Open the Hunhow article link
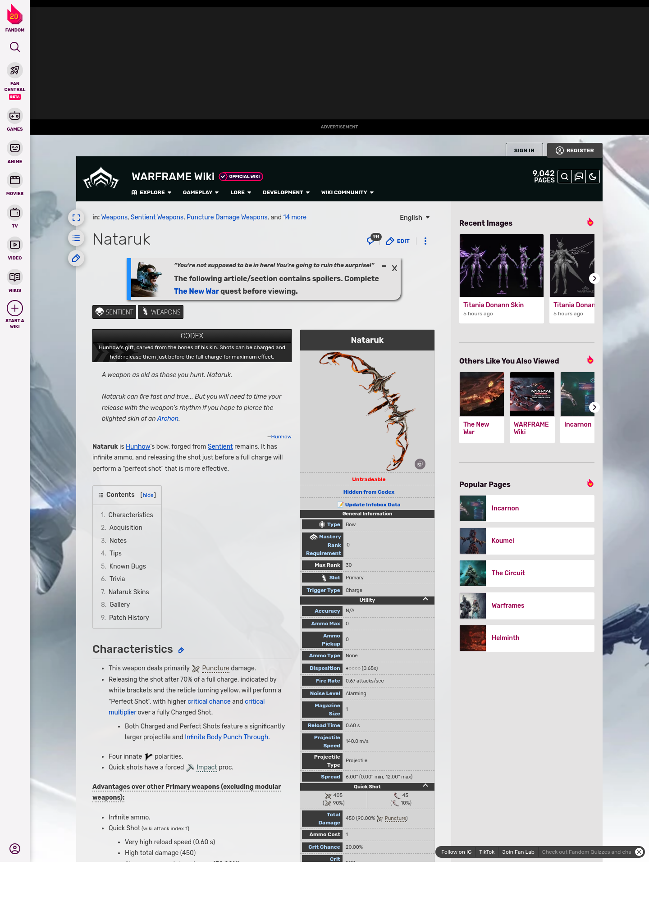The height and width of the screenshot is (901, 649). click(x=138, y=446)
